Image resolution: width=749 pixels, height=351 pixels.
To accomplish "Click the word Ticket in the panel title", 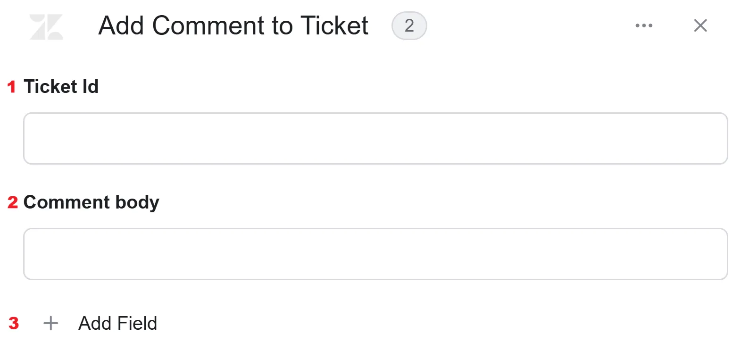I will [x=334, y=25].
